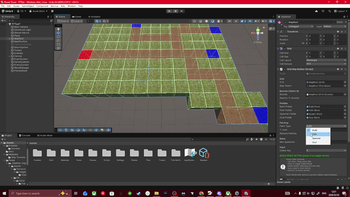The width and height of the screenshot is (350, 197).
Task: Open the Window menu
Action: coord(72,6)
